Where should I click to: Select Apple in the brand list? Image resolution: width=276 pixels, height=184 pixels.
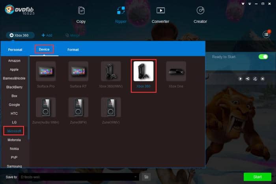[14, 70]
